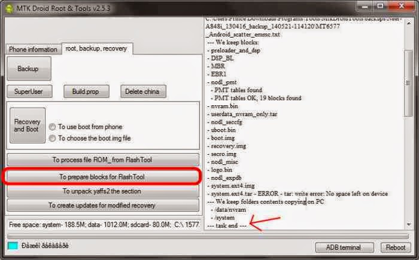
Task: Open the ADB terminal
Action: click(x=344, y=247)
